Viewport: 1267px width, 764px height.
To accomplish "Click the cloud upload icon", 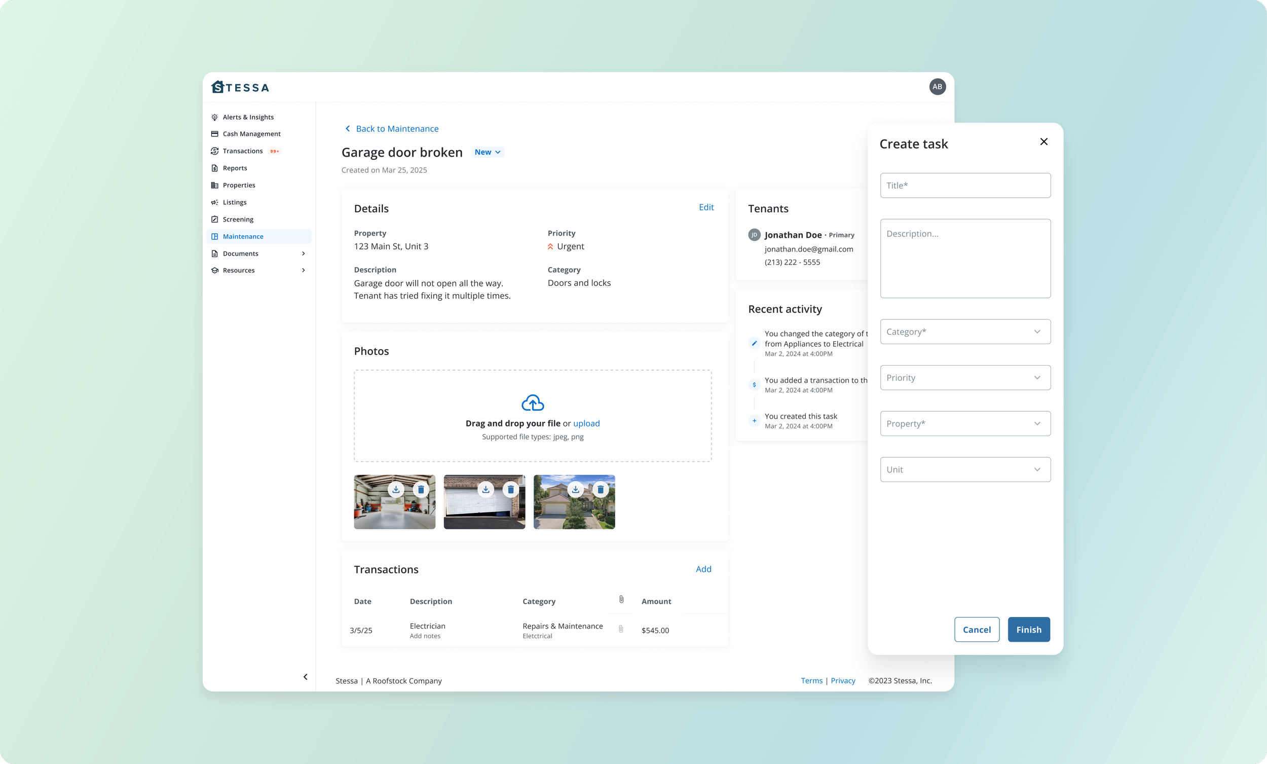I will 532,403.
